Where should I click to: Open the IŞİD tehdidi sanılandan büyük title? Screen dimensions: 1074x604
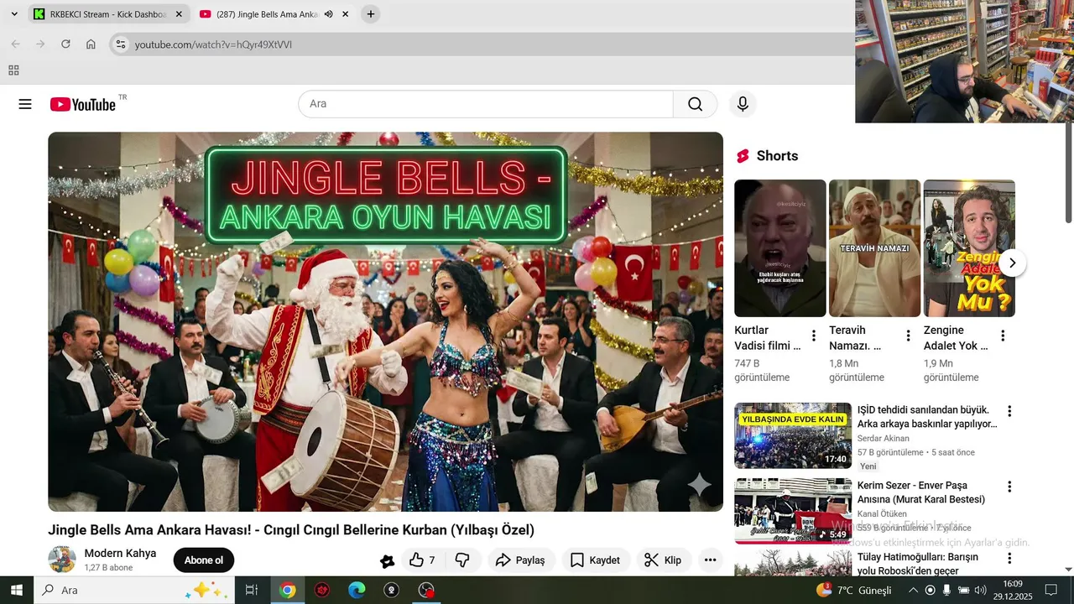927,417
